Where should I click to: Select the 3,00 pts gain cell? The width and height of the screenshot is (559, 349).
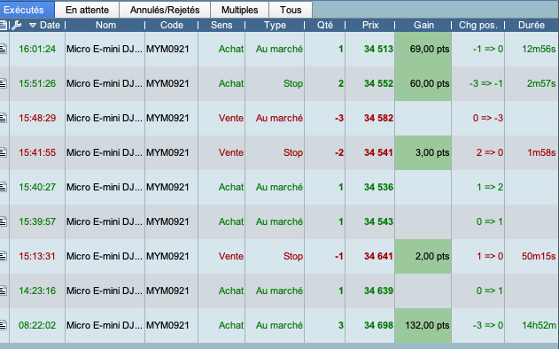pyautogui.click(x=423, y=152)
